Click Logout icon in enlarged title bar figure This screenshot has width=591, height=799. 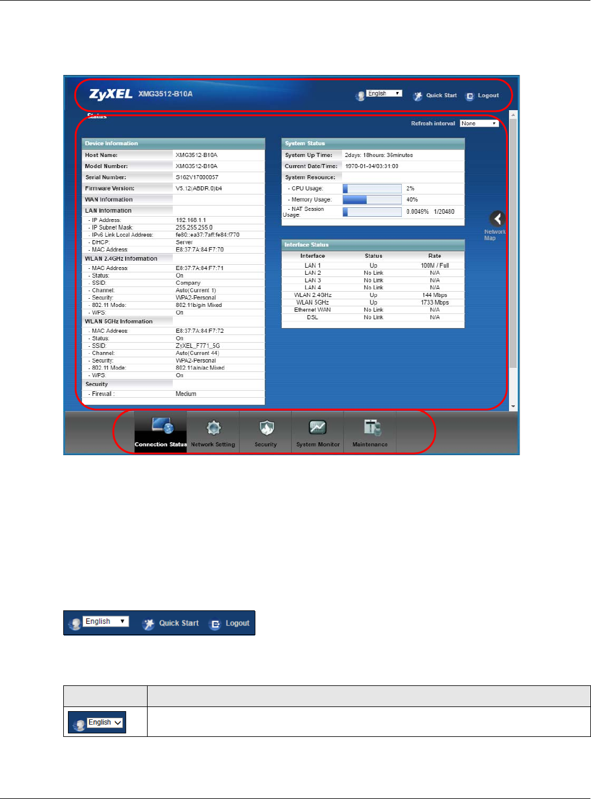[x=215, y=624]
